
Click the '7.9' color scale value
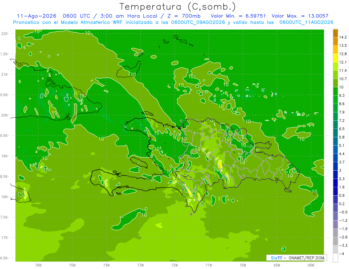[342, 112]
